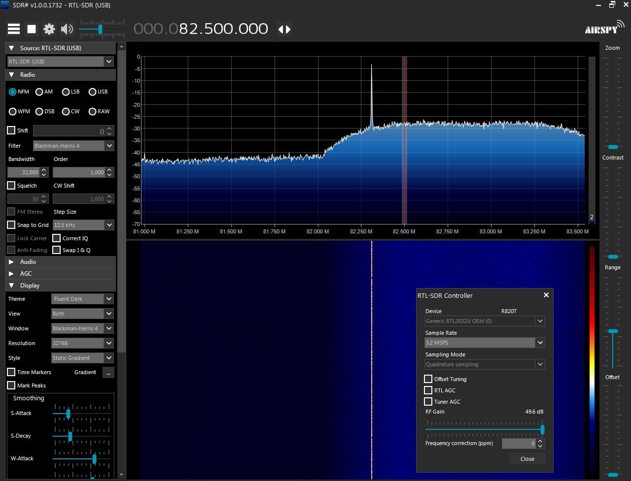The height and width of the screenshot is (481, 631).
Task: Click the Bandwidth input field
Action: 24,172
